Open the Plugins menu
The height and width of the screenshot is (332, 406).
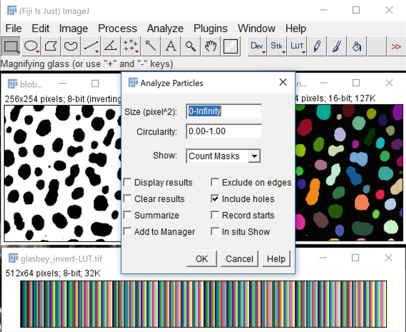tap(210, 28)
